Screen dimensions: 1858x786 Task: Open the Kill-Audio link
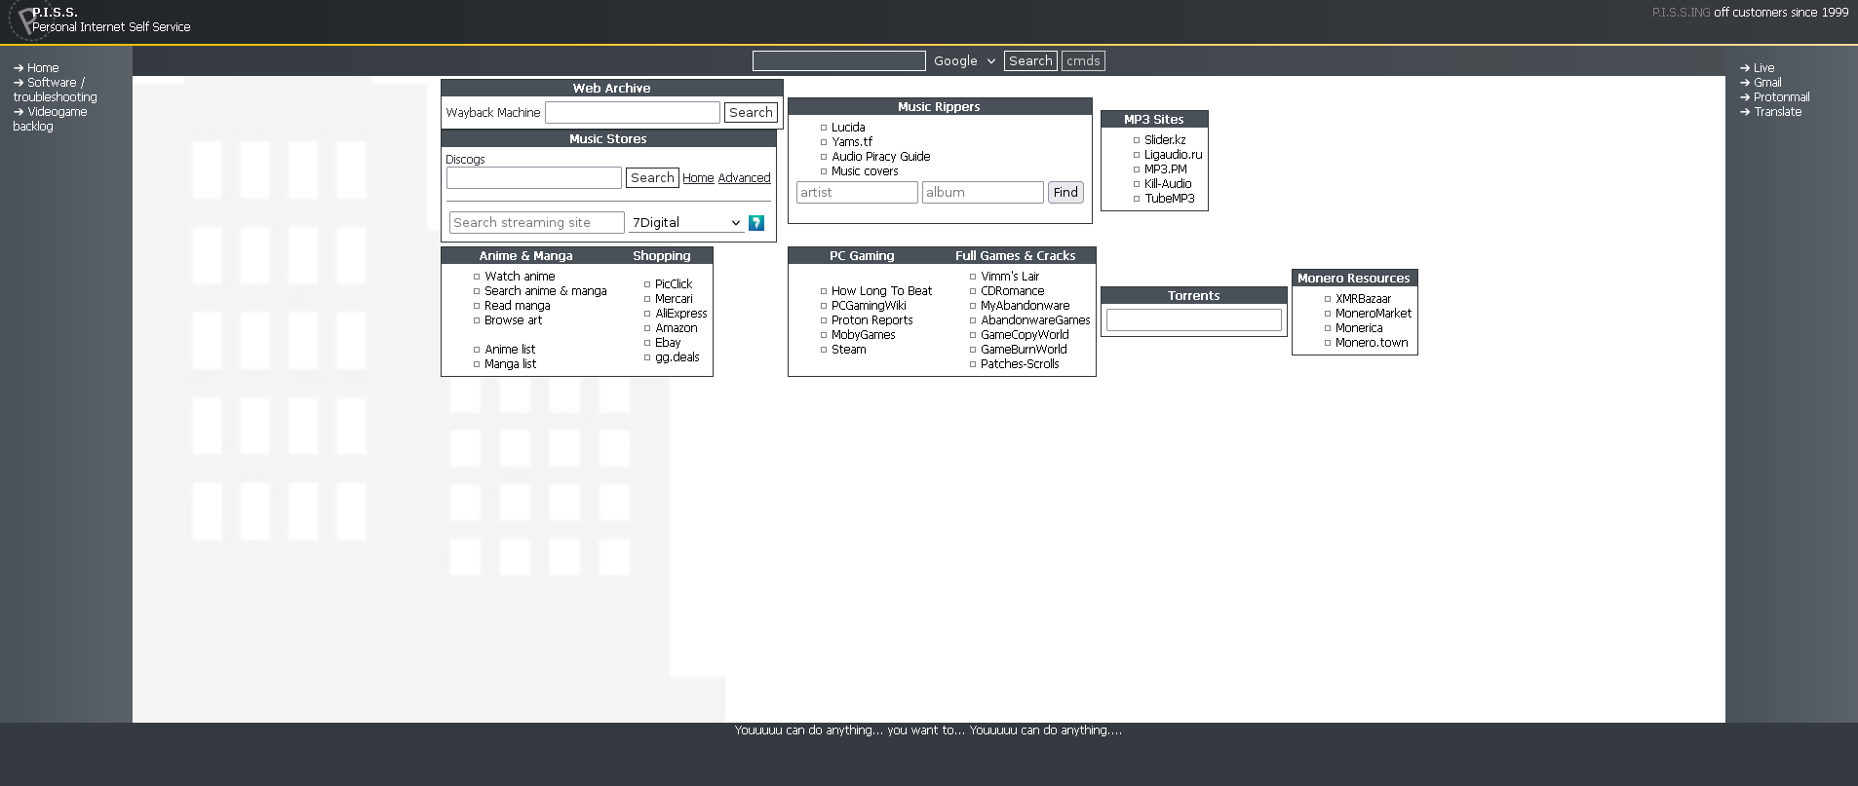pyautogui.click(x=1168, y=184)
